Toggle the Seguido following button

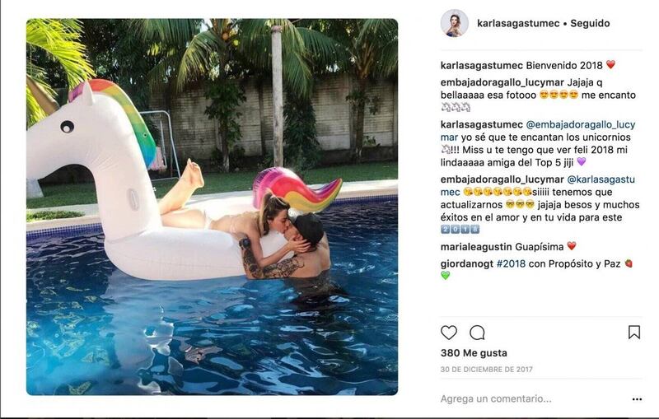point(590,24)
